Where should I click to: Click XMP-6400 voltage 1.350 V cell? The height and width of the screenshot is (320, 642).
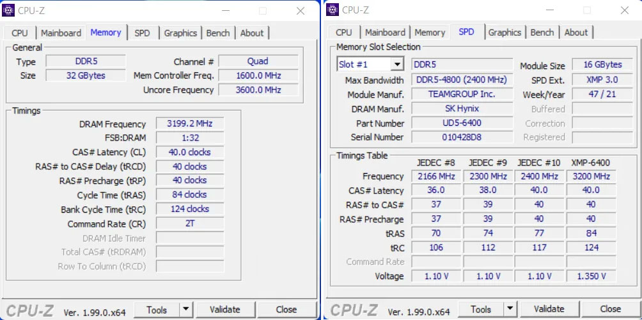click(x=591, y=276)
